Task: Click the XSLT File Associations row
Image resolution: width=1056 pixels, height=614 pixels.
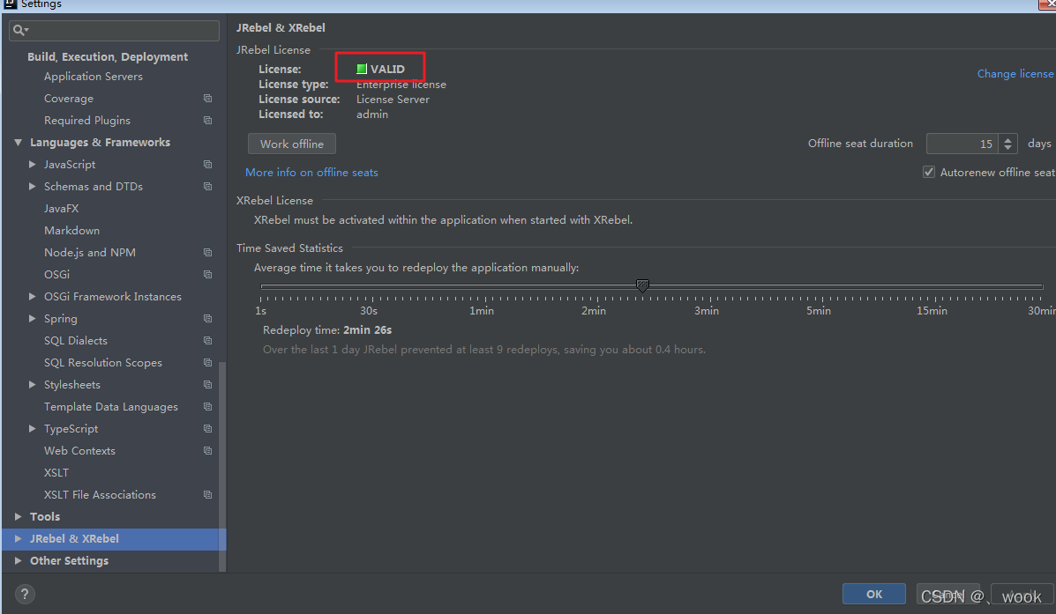Action: (x=114, y=494)
